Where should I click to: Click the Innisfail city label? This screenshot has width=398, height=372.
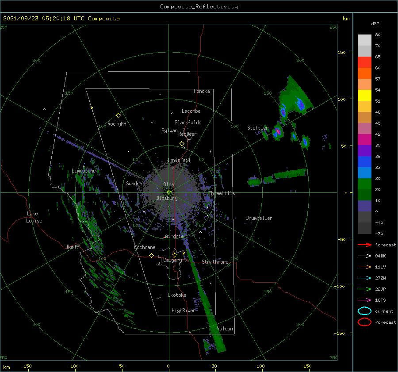pos(179,160)
